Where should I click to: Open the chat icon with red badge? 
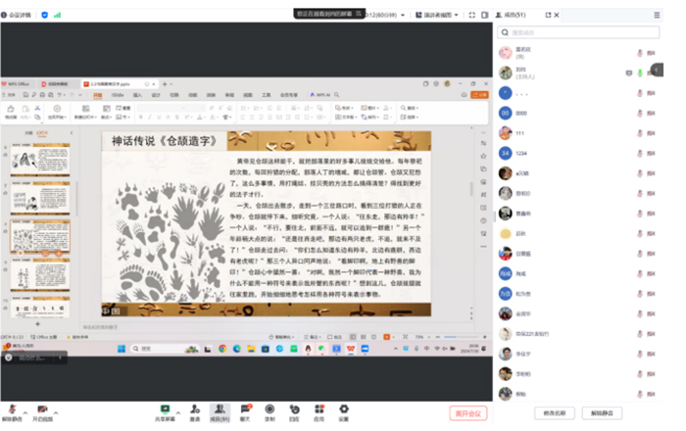[x=245, y=409]
